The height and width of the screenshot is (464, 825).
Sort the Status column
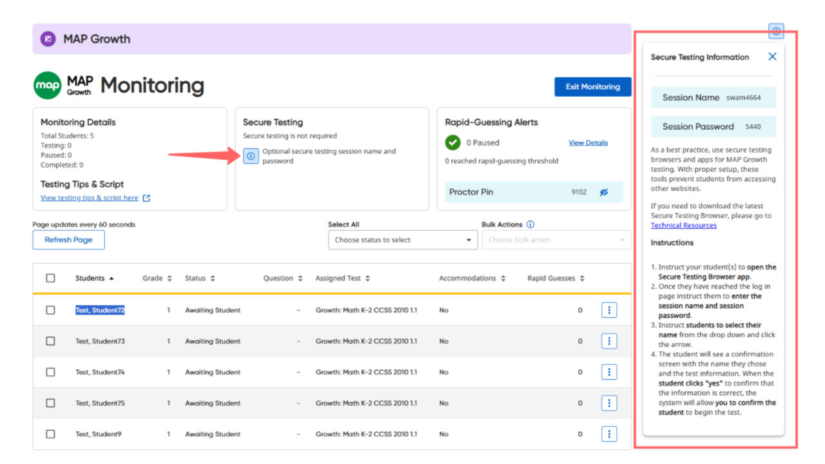[x=213, y=278]
